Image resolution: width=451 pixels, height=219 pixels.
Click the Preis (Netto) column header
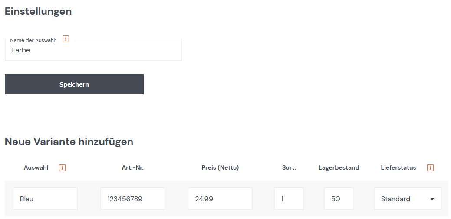click(x=221, y=167)
